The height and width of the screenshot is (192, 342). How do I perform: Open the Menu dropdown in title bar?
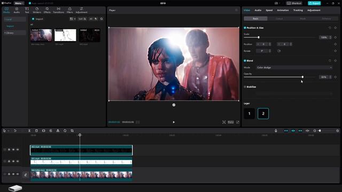tap(19, 3)
